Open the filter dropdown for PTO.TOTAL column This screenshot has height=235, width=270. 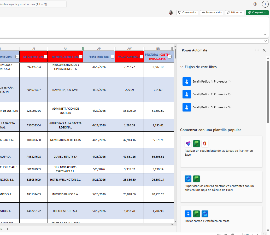coord(170,57)
